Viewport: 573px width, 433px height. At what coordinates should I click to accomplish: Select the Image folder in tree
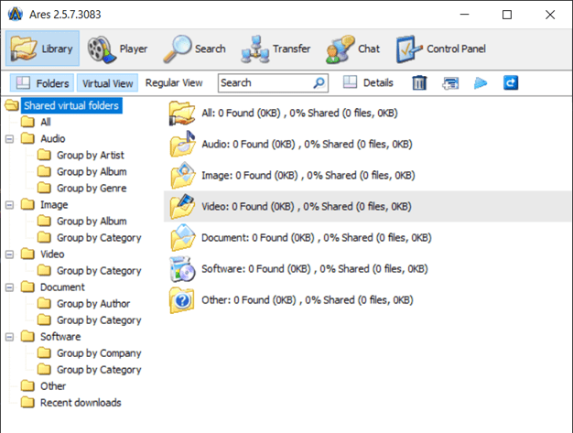coord(54,205)
